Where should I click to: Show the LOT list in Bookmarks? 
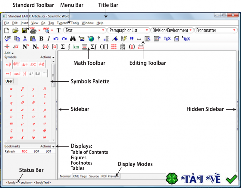[x=48, y=151]
